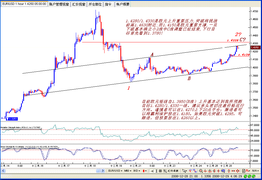262x180 pixels.
Task: Click the 1.4700 price axis label
Action: pos(254,11)
